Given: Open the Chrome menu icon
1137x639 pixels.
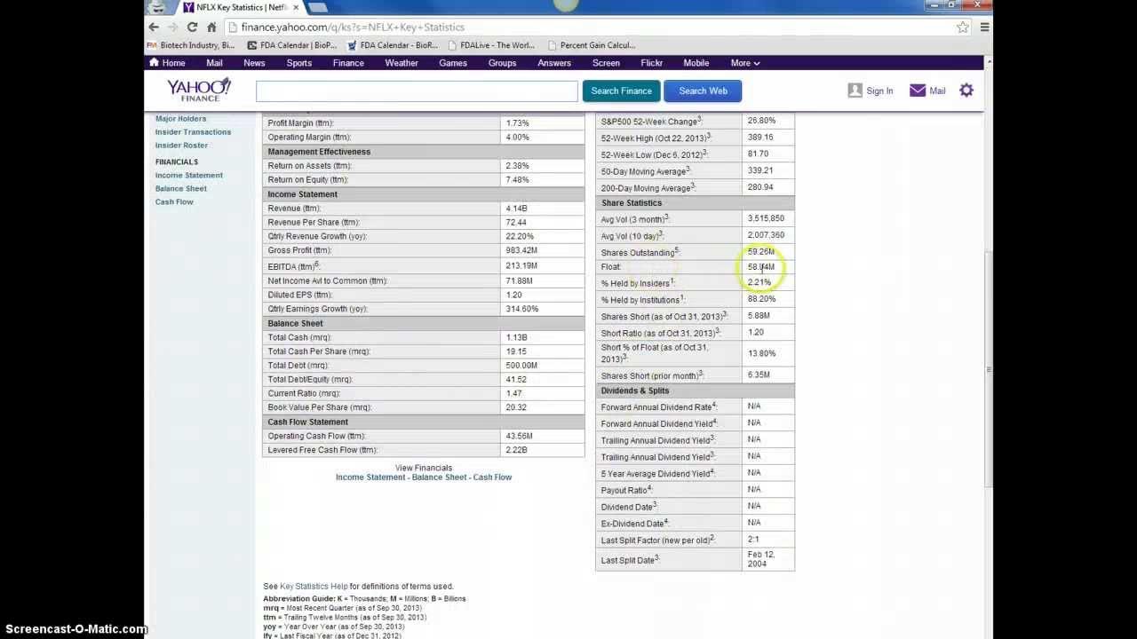Looking at the screenshot, I should click(984, 28).
